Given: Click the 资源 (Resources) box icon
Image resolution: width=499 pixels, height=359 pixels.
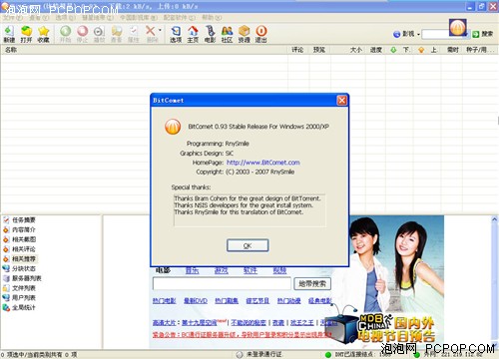Looking at the screenshot, I should [244, 34].
